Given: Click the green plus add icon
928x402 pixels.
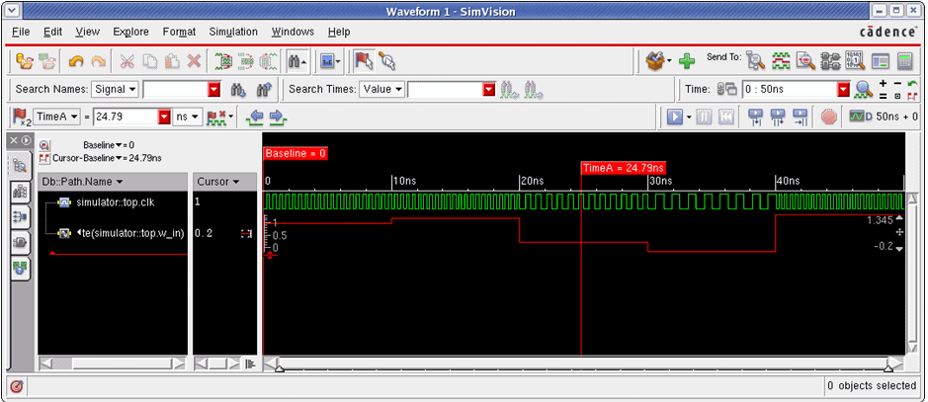Looking at the screenshot, I should [x=686, y=61].
